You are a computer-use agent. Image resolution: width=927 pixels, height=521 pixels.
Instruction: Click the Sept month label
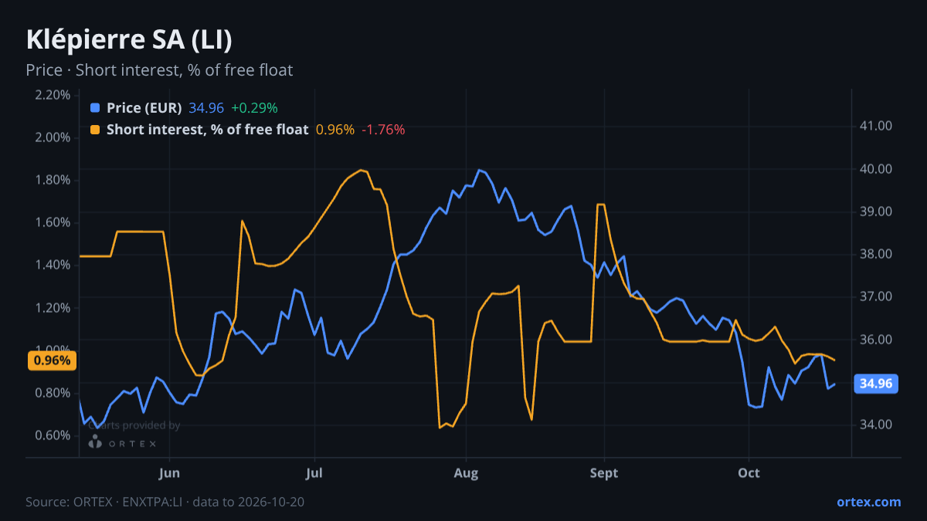tap(604, 472)
